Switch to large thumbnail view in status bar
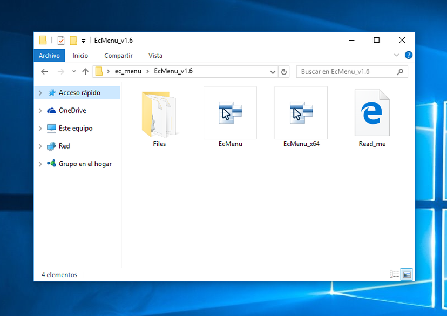The height and width of the screenshot is (316, 447). tap(405, 274)
